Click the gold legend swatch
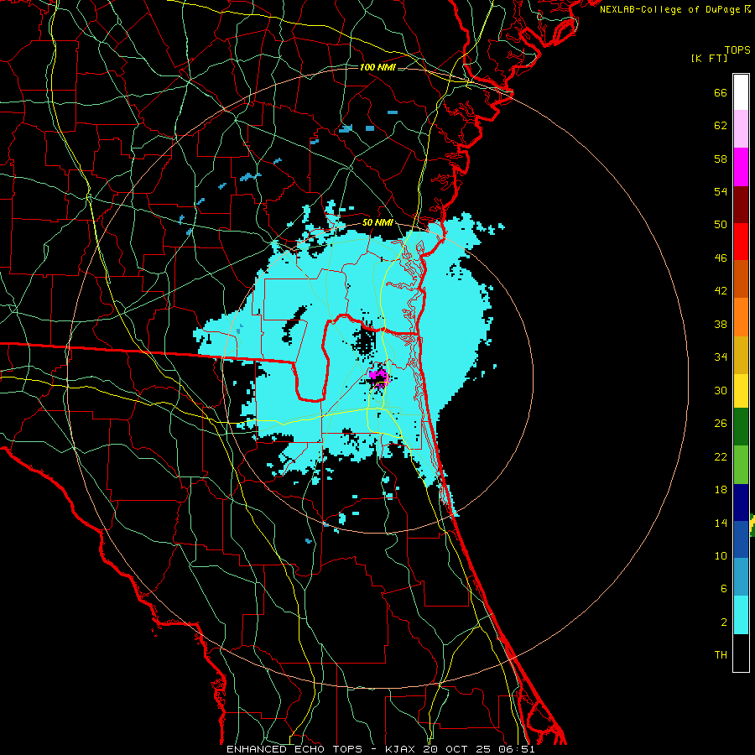This screenshot has height=755, width=755. (741, 355)
